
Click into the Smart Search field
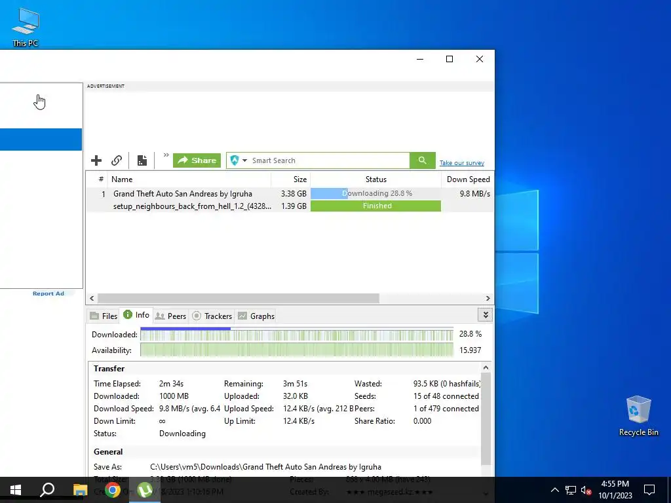tap(330, 160)
